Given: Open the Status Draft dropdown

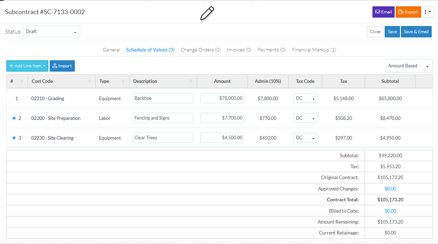Looking at the screenshot, I should (x=51, y=32).
